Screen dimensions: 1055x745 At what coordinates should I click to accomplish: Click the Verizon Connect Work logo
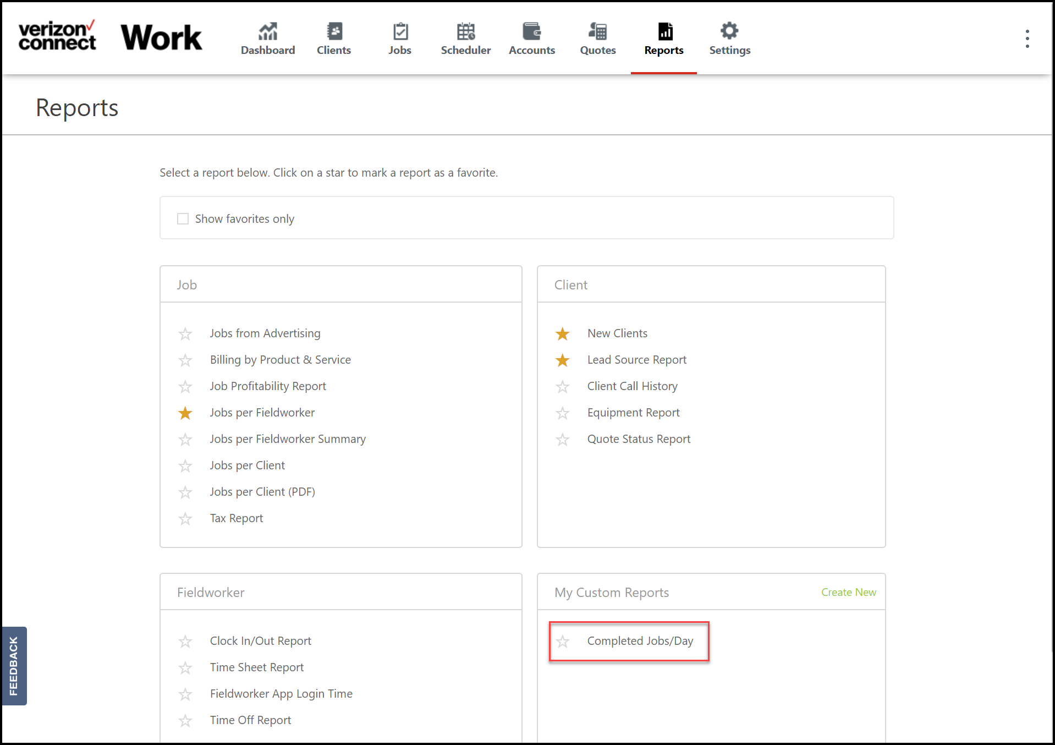(x=110, y=37)
